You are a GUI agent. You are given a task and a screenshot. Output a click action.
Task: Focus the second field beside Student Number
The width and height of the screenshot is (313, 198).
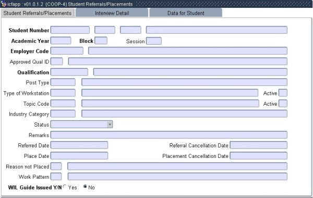105,30
